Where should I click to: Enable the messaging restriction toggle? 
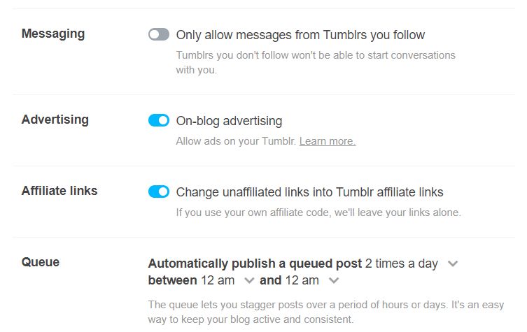pyautogui.click(x=159, y=34)
